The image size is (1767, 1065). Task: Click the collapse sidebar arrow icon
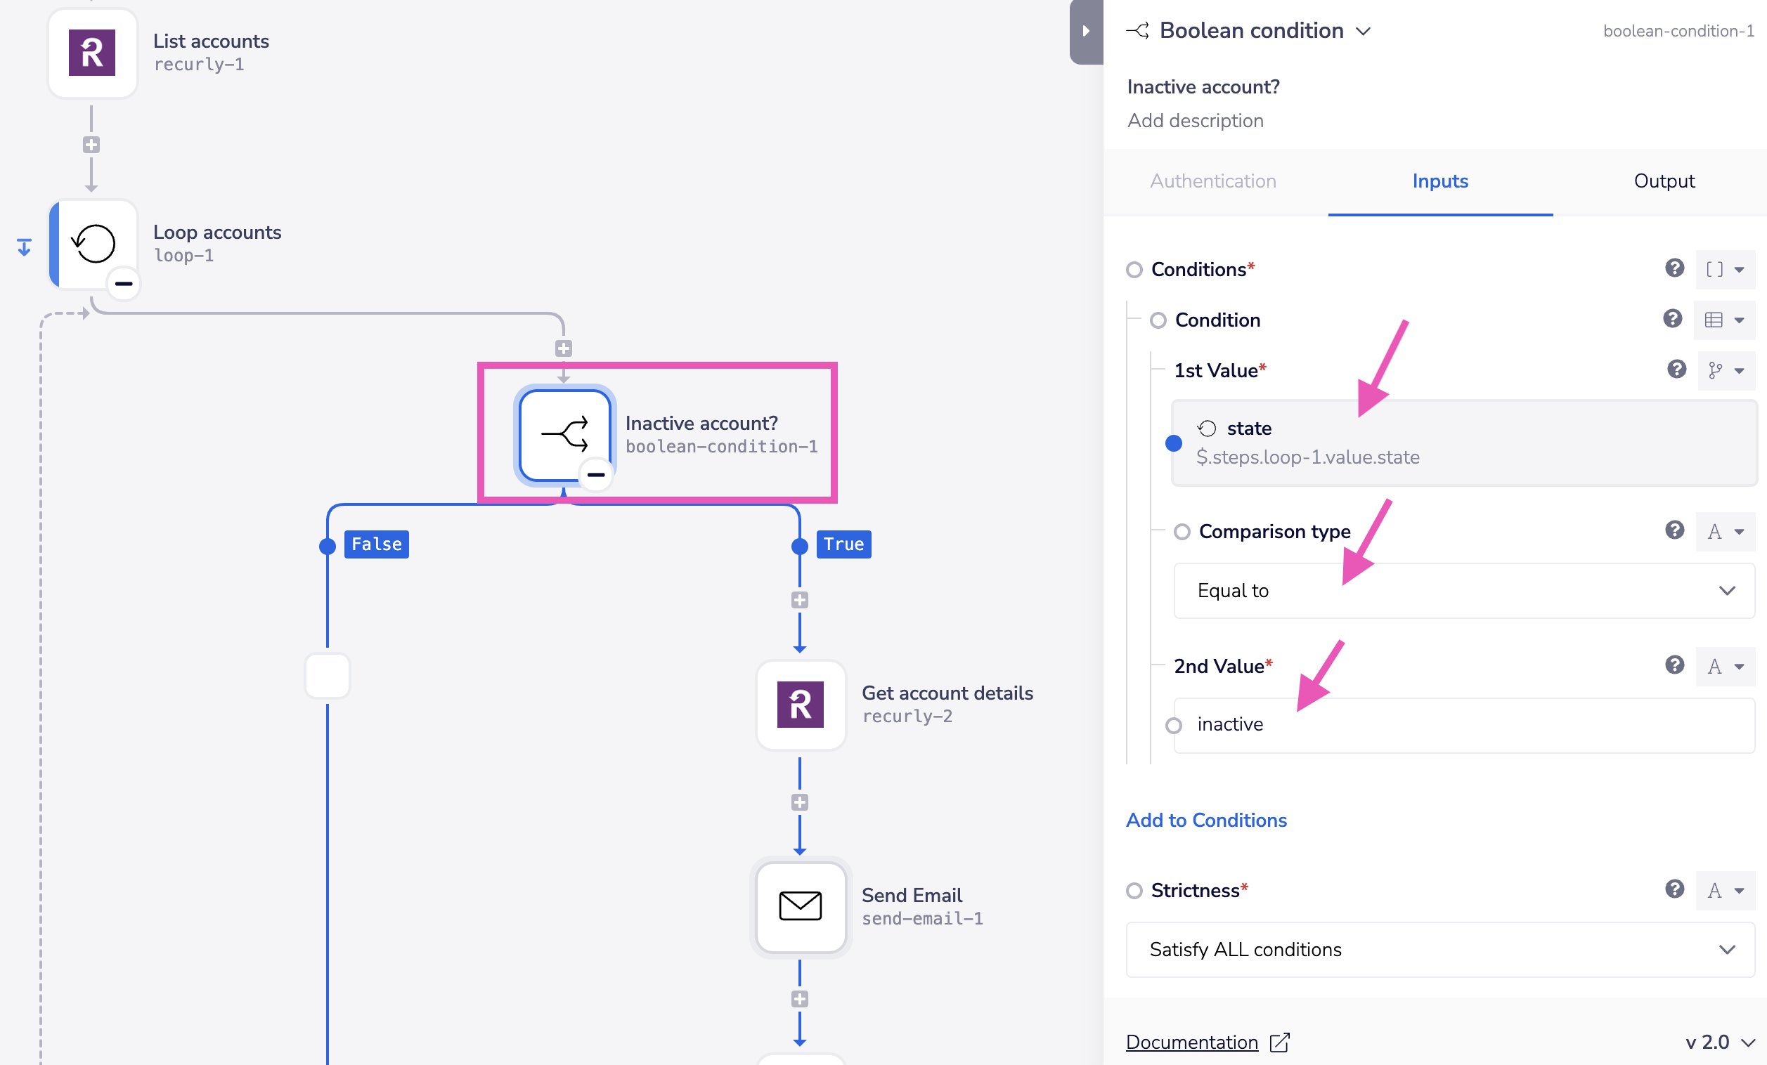click(1085, 32)
